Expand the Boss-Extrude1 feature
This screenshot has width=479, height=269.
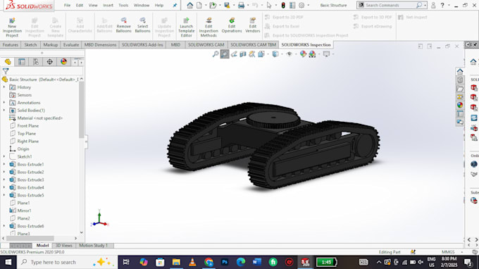4,164
